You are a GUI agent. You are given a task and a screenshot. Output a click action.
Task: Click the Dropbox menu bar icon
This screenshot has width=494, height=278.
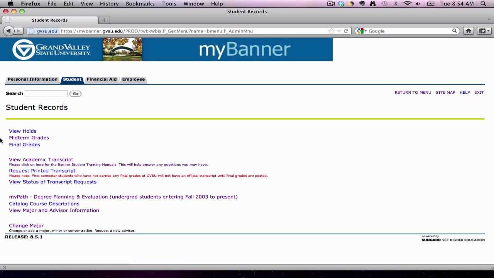341,3
